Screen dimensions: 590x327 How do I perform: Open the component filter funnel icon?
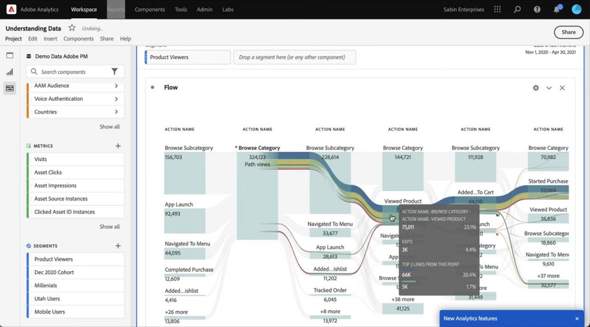[x=115, y=71]
